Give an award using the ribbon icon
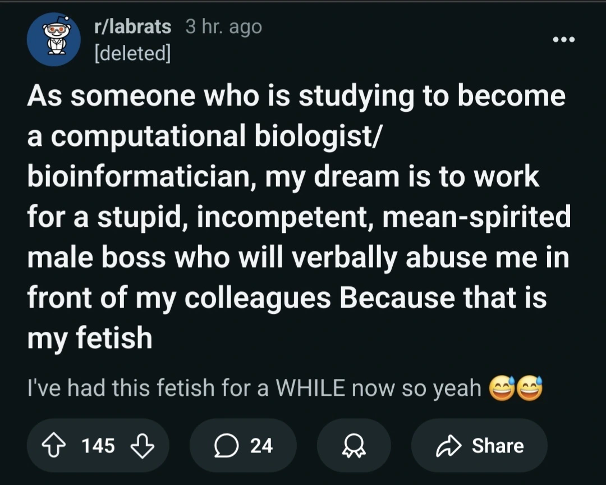Viewport: 606px width, 485px height. 354,446
